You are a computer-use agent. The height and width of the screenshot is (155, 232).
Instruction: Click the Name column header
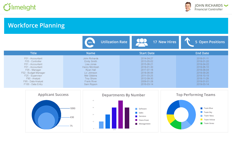pyautogui.click(x=91, y=53)
